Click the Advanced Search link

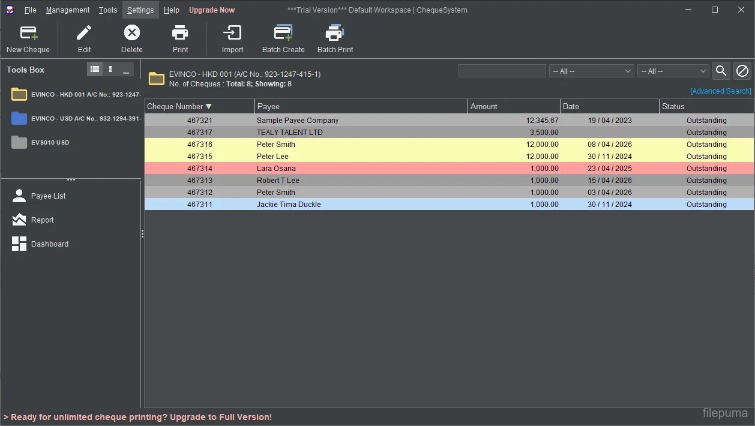(720, 91)
